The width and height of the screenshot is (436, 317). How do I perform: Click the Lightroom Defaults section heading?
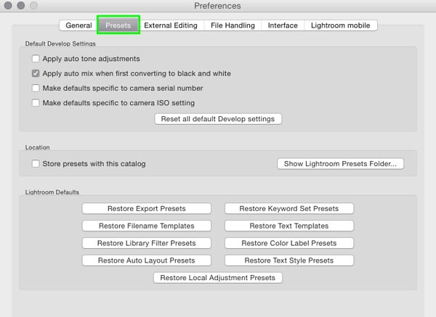(52, 192)
